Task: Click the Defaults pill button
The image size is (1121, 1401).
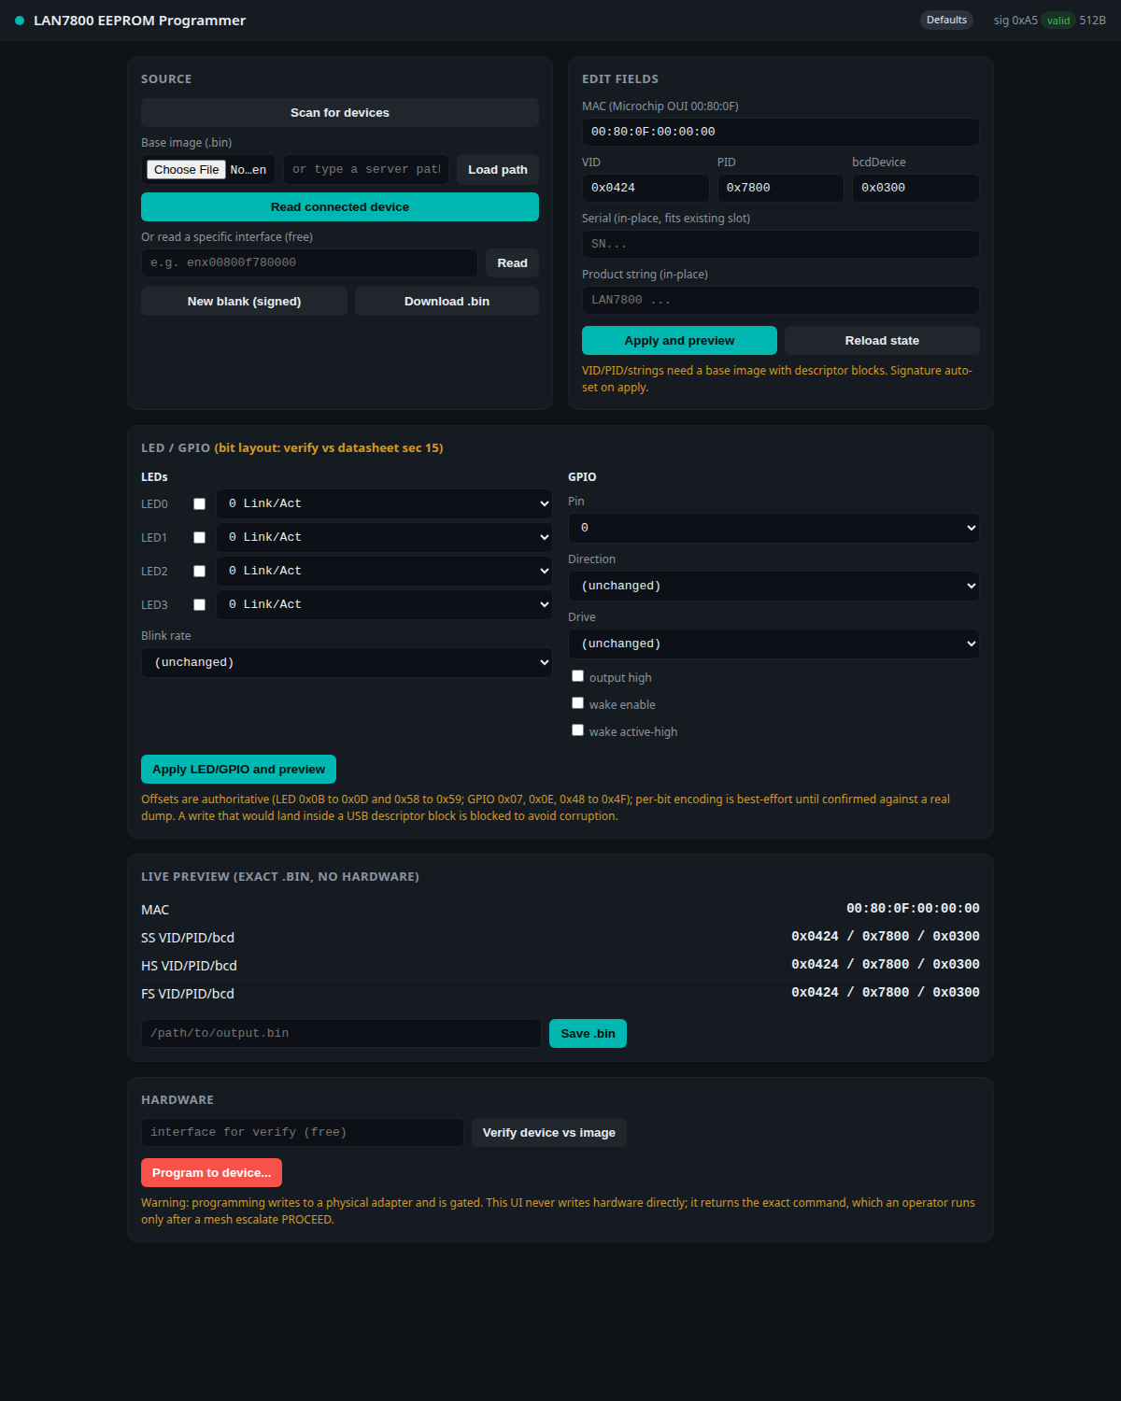Action: coord(946,20)
